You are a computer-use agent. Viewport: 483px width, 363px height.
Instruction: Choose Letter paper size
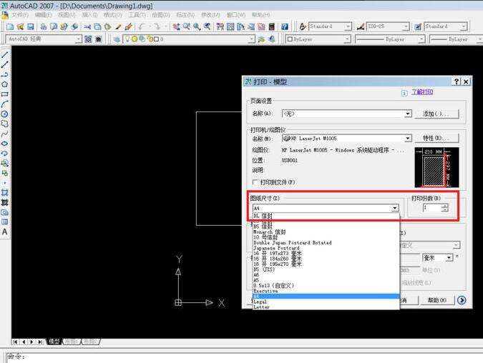[x=326, y=307]
